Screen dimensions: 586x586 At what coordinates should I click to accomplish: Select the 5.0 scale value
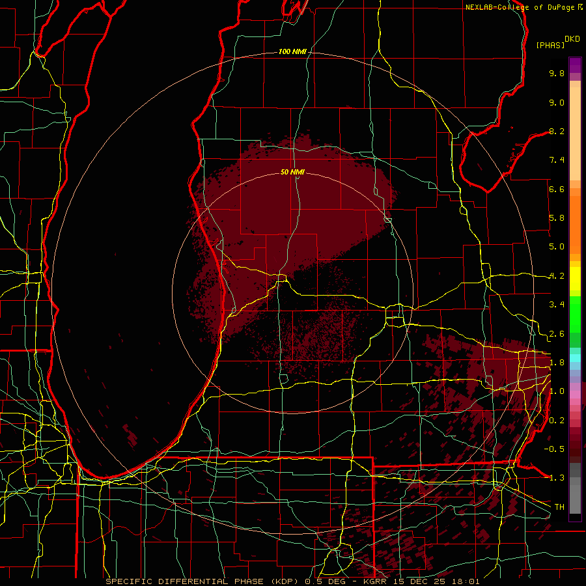point(557,247)
